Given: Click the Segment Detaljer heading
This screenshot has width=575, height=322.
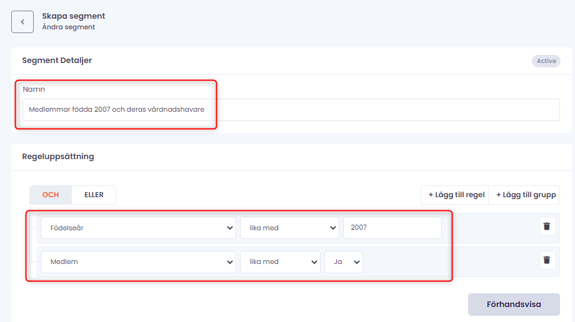Looking at the screenshot, I should (x=57, y=61).
